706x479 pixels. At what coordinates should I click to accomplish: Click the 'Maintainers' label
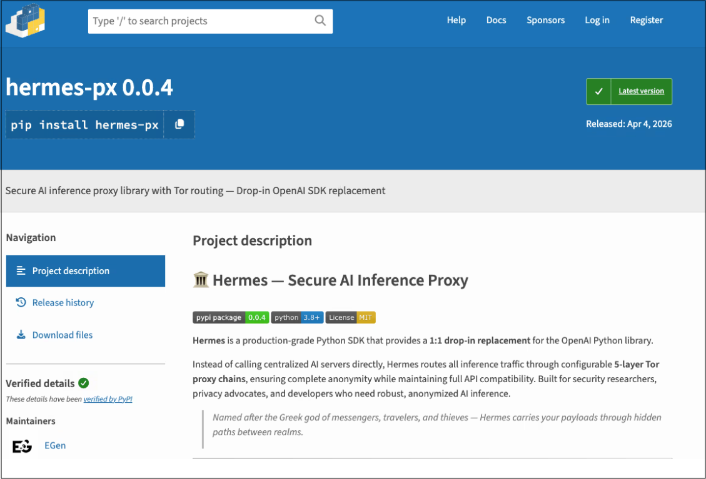pyautogui.click(x=31, y=421)
